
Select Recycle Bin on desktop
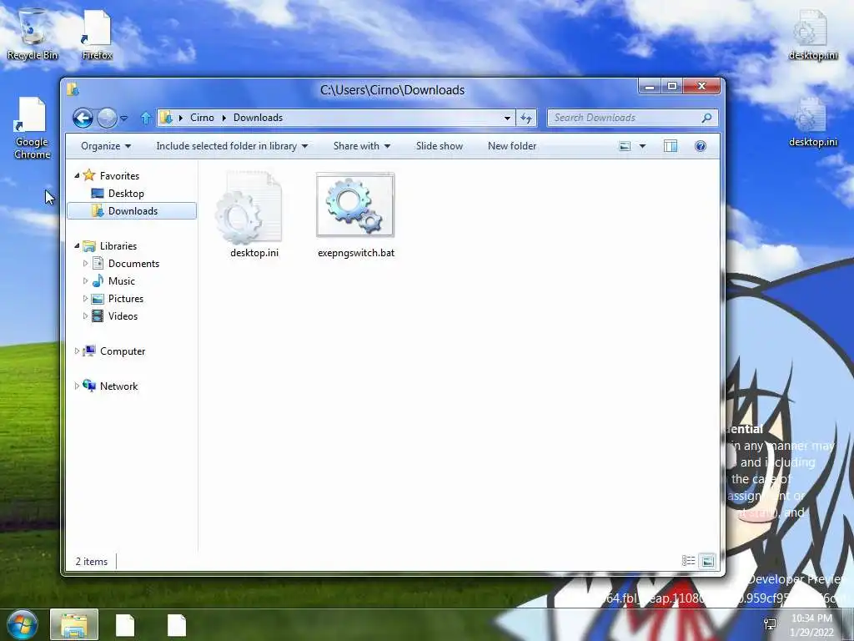tap(33, 33)
